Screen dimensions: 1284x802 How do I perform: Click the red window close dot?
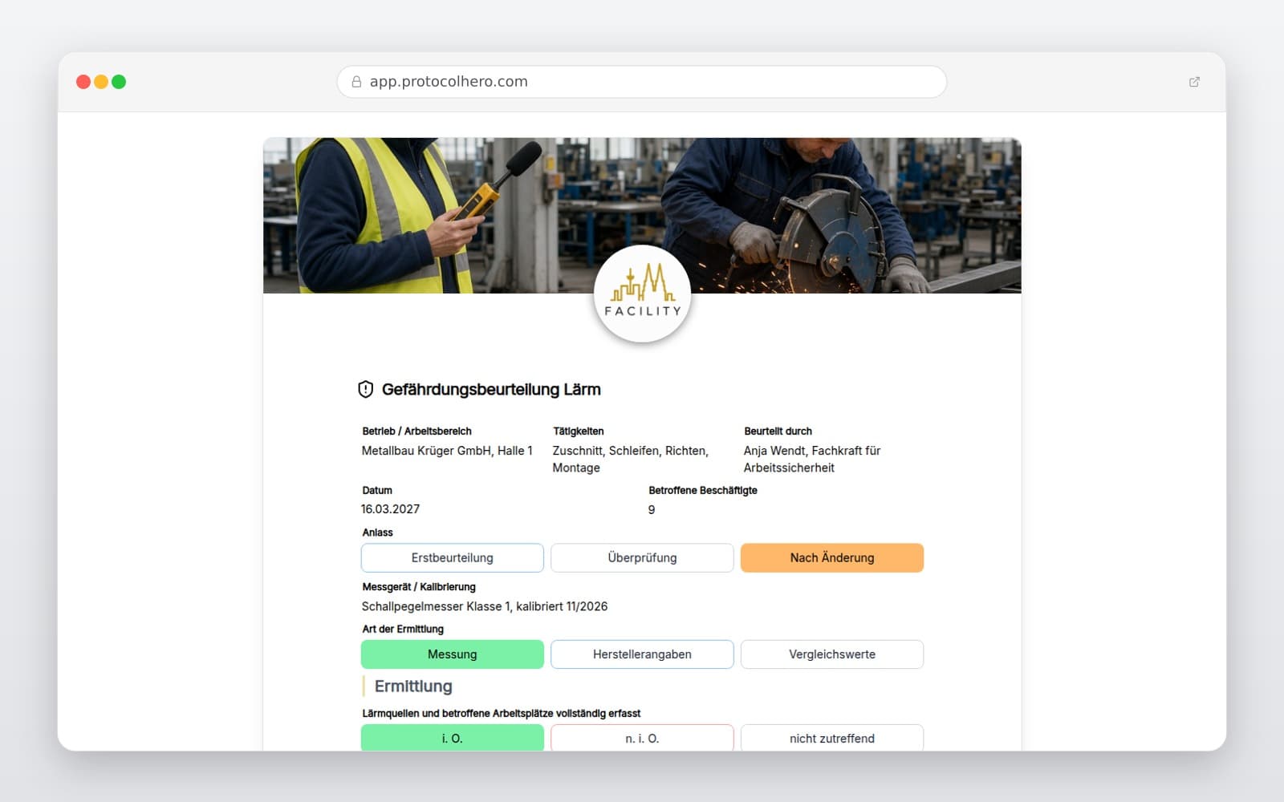tap(83, 82)
